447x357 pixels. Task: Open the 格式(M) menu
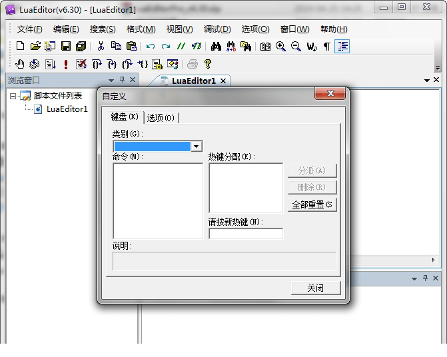coord(141,29)
